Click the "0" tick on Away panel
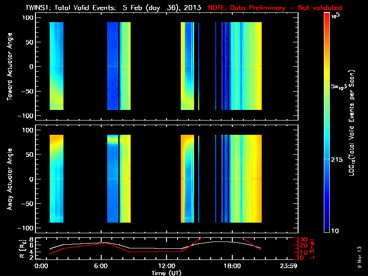Screen dimensions: 368x276 click(32, 179)
